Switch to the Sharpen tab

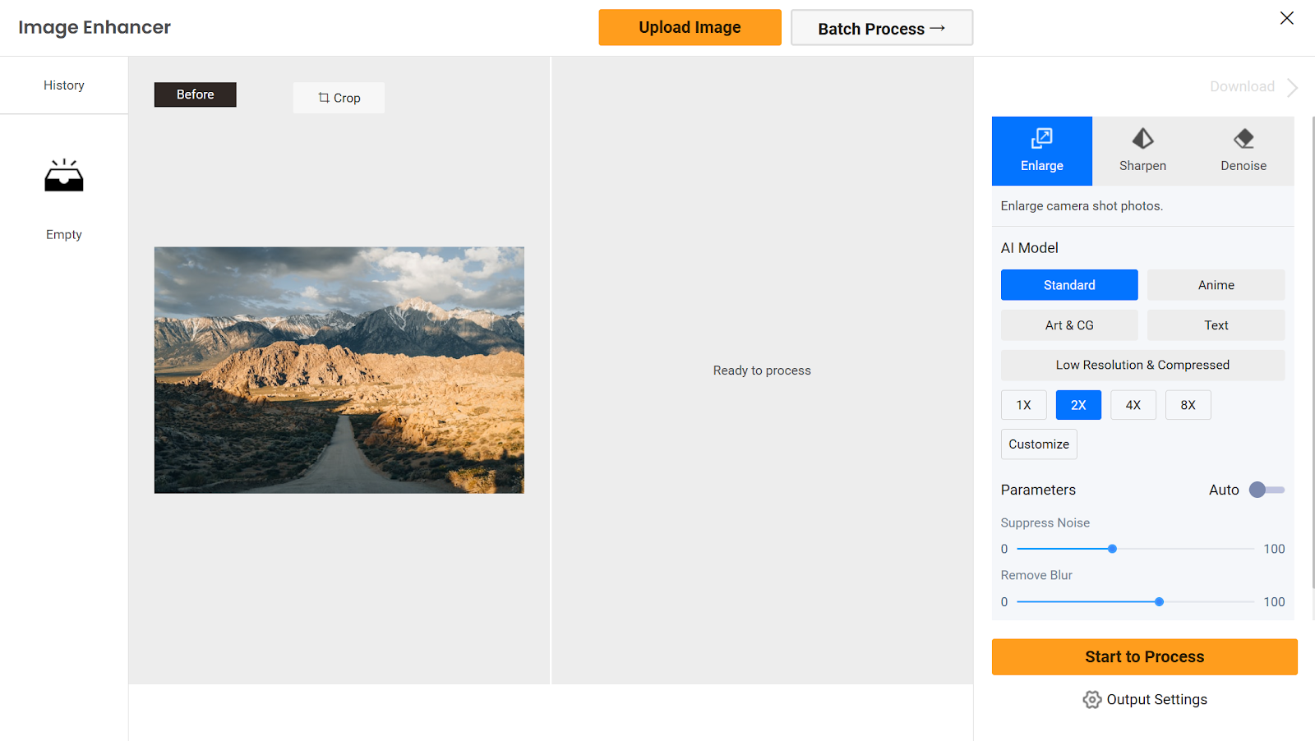[x=1142, y=151]
